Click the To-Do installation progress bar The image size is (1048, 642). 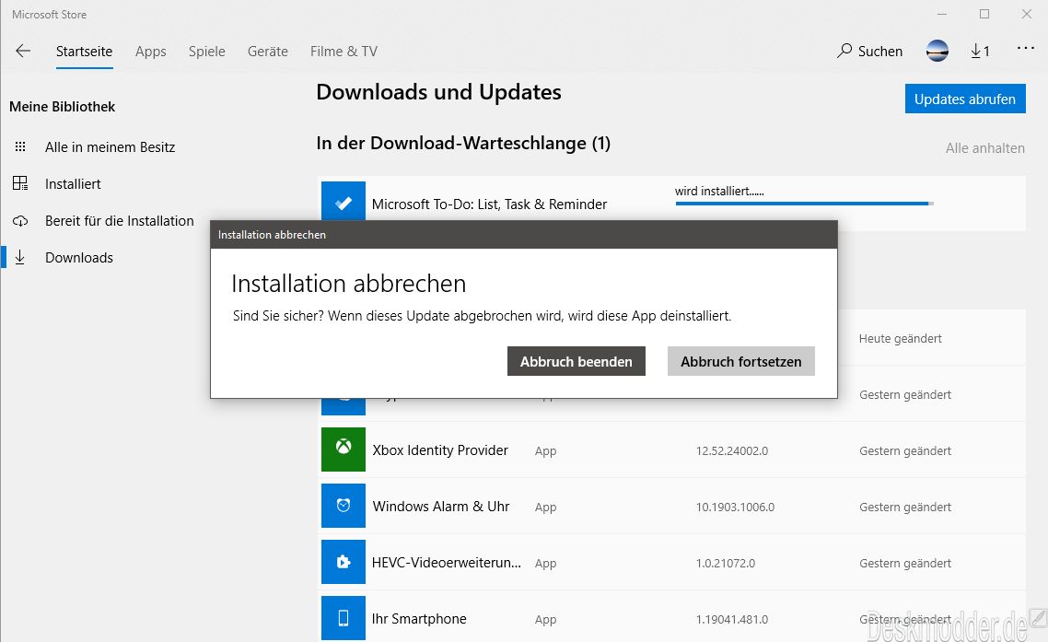pos(804,204)
